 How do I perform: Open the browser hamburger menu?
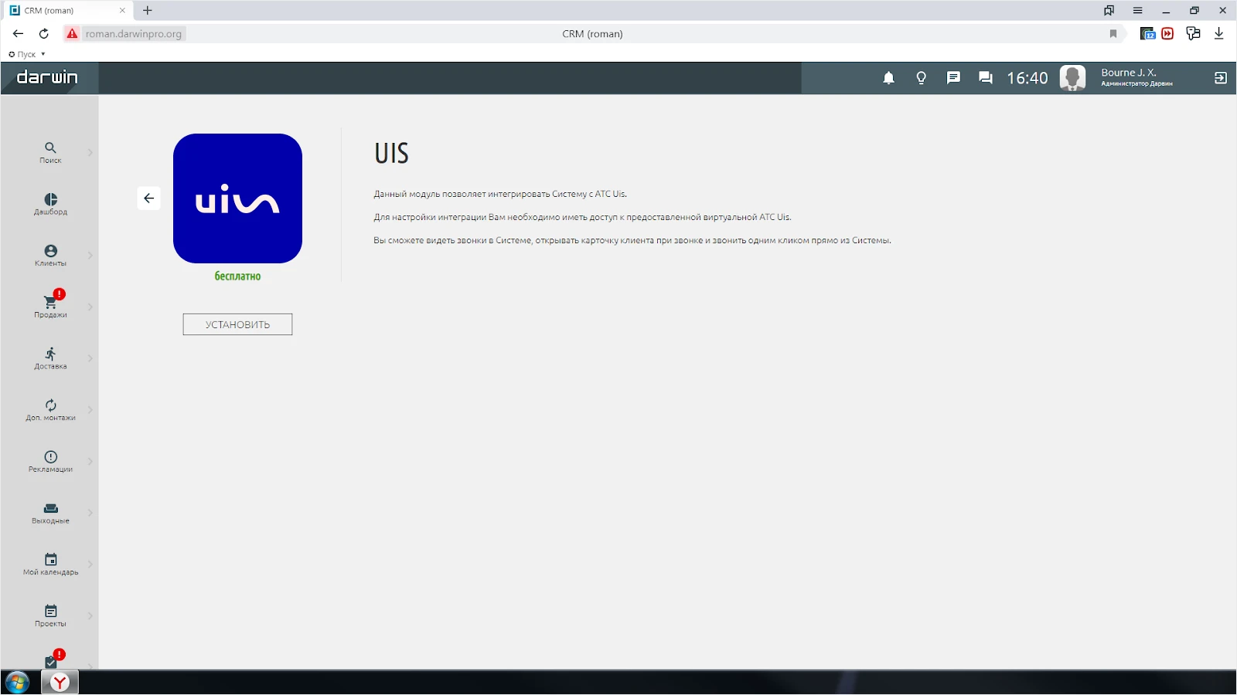tap(1138, 10)
